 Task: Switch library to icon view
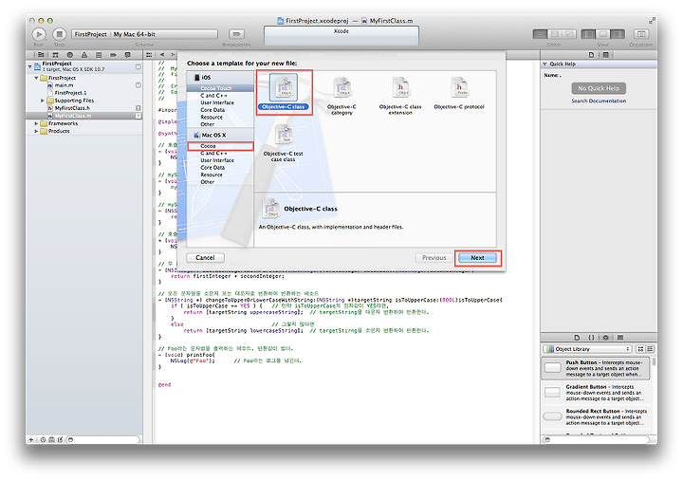(640, 349)
